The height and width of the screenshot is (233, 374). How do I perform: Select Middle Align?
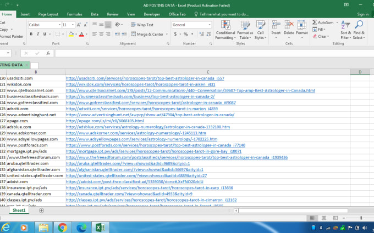click(101, 25)
